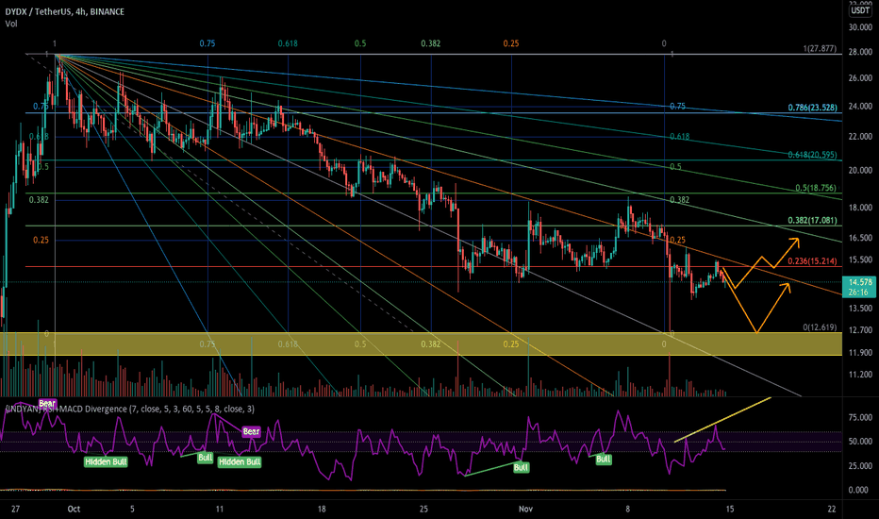Select the blue 0.75 time-zone label in top row
This screenshot has height=519, width=879.
(207, 43)
